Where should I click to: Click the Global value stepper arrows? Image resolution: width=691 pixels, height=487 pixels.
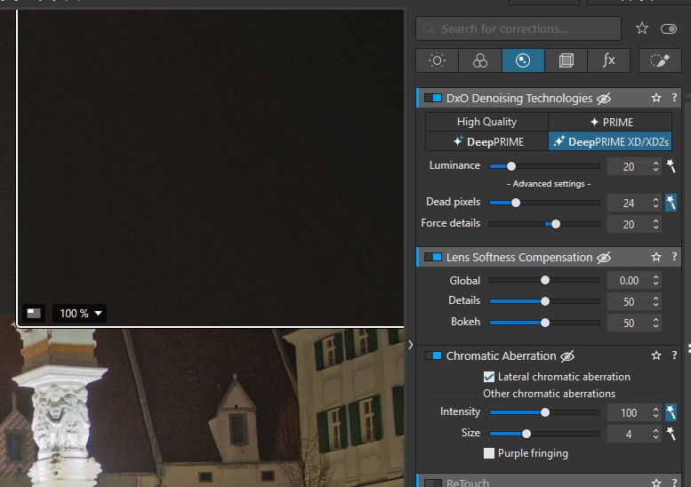coord(655,280)
